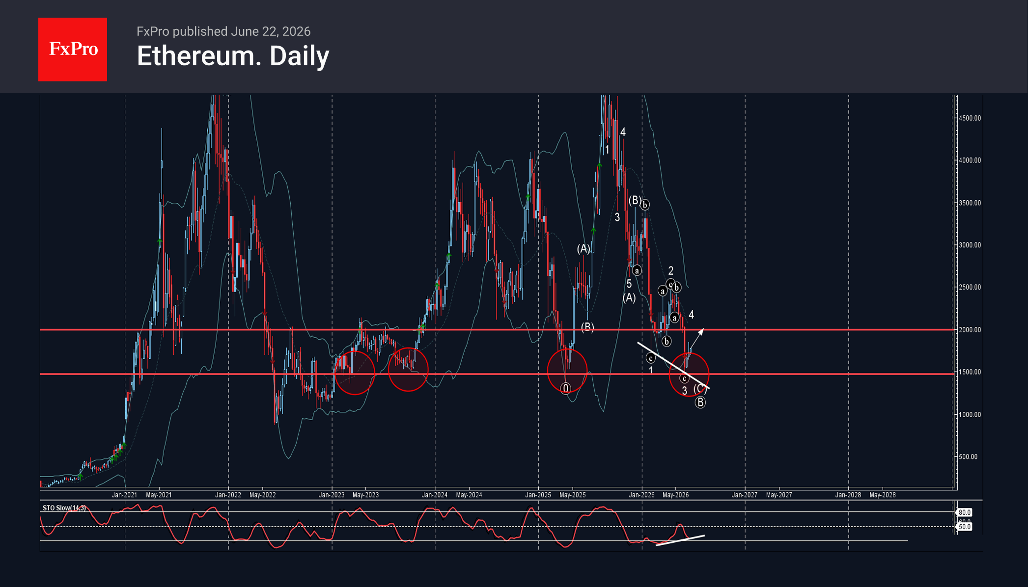
Task: Select the 3000.00 price level label
Action: pyautogui.click(x=970, y=245)
